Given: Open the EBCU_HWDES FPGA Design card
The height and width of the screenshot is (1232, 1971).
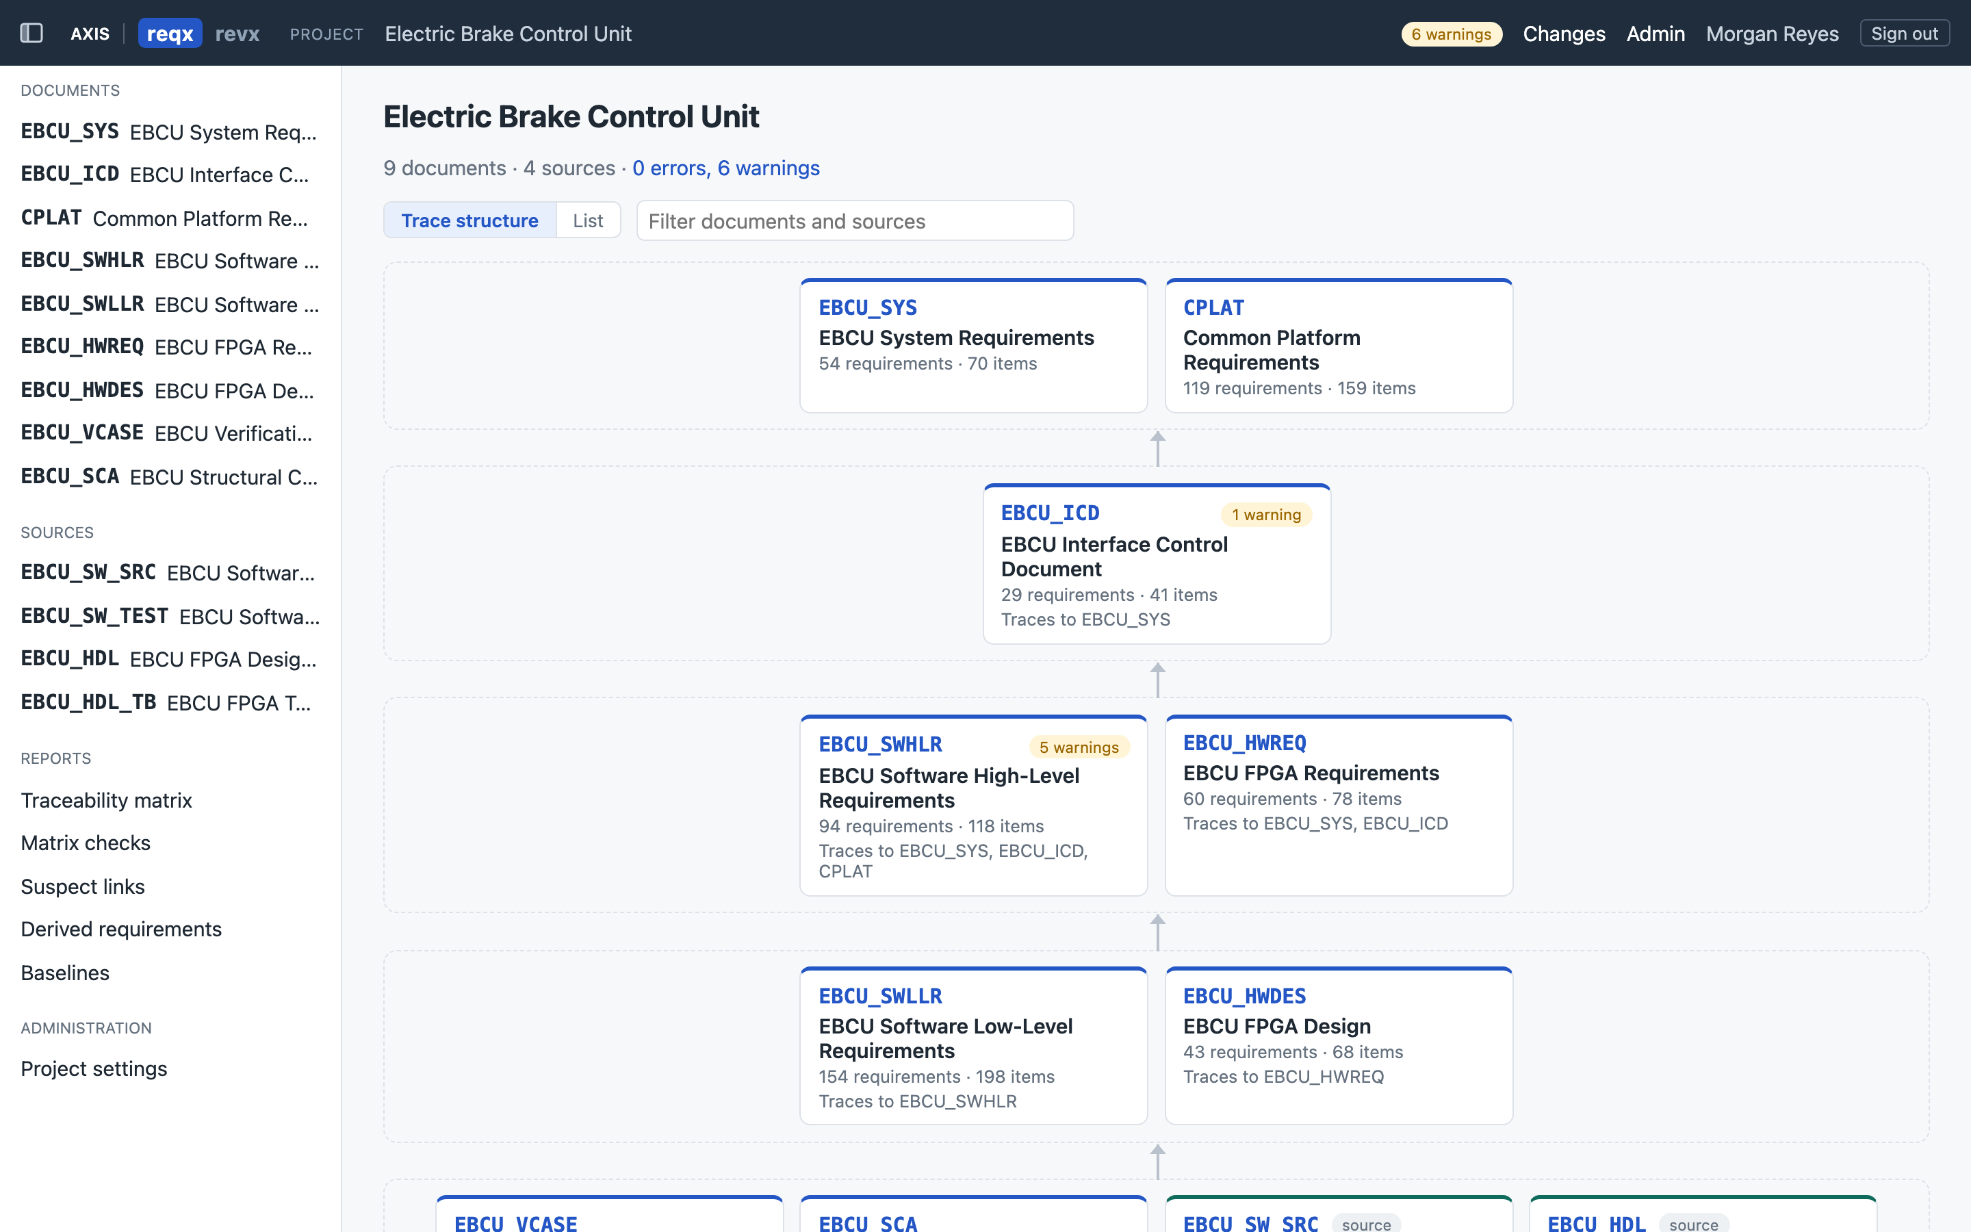Looking at the screenshot, I should (x=1338, y=1047).
